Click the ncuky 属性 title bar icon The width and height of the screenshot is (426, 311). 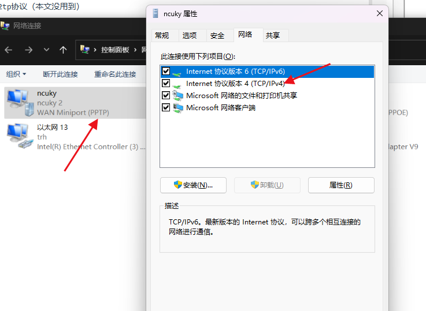[x=155, y=13]
